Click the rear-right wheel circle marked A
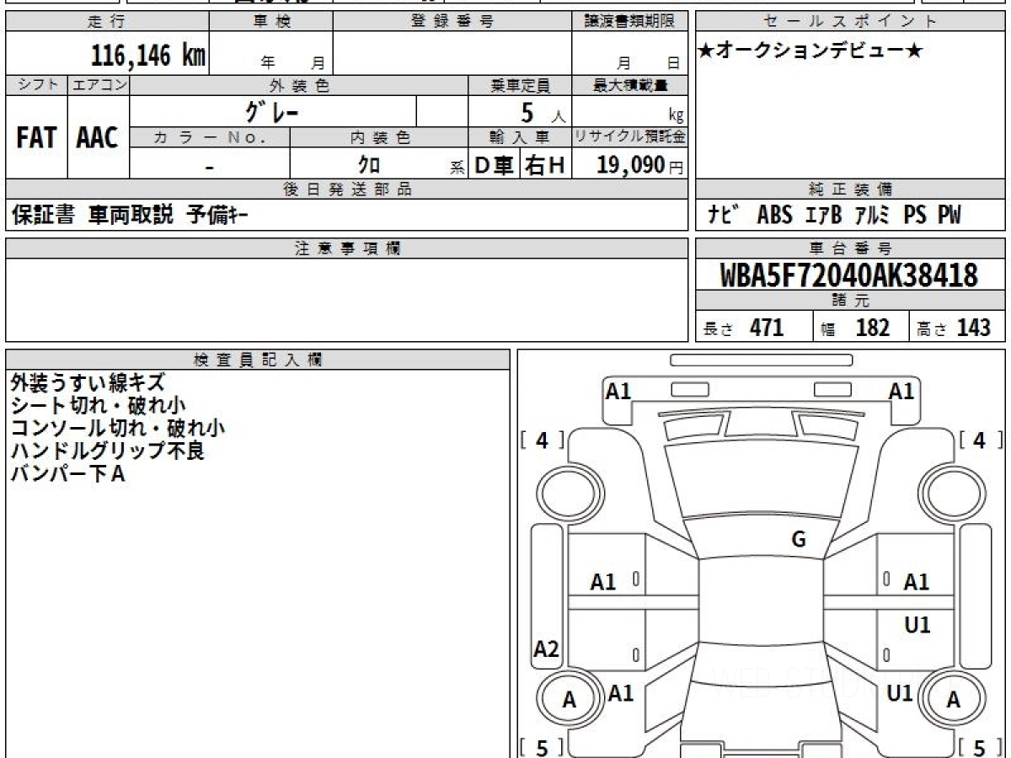The image size is (1011, 758). coord(953,699)
